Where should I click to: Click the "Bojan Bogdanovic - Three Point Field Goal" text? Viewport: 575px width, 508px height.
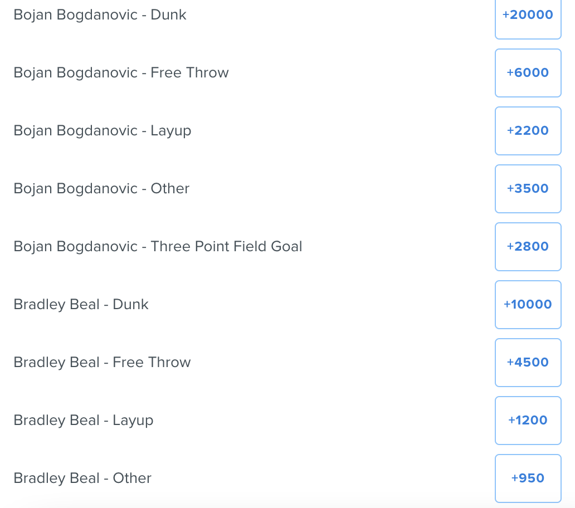158,246
